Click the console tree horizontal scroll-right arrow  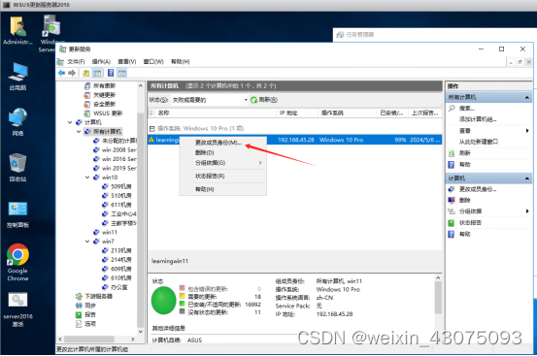(x=133, y=339)
